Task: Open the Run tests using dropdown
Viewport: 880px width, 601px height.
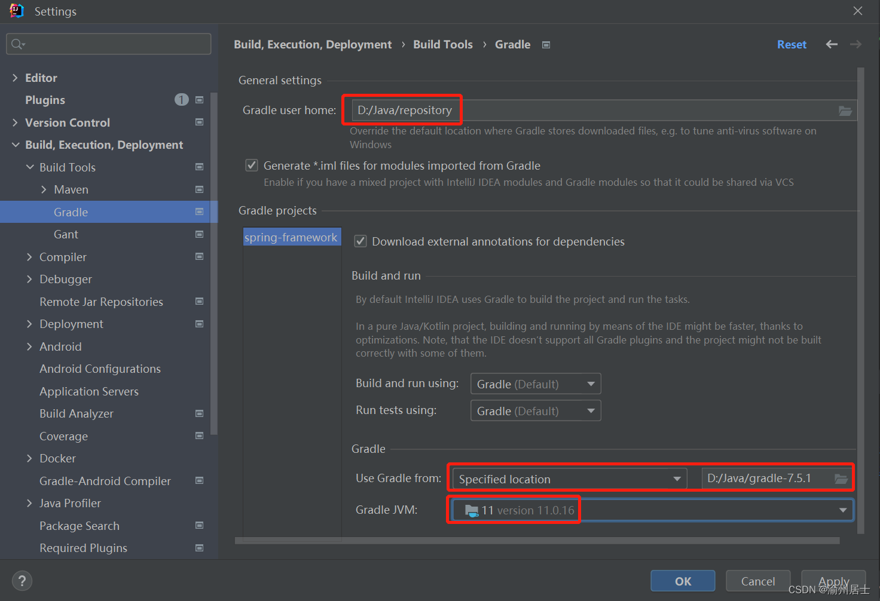Action: click(536, 410)
